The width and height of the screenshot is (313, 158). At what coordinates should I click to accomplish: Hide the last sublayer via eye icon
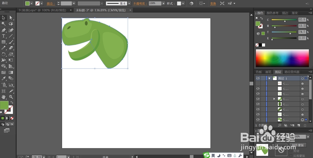[258, 120]
